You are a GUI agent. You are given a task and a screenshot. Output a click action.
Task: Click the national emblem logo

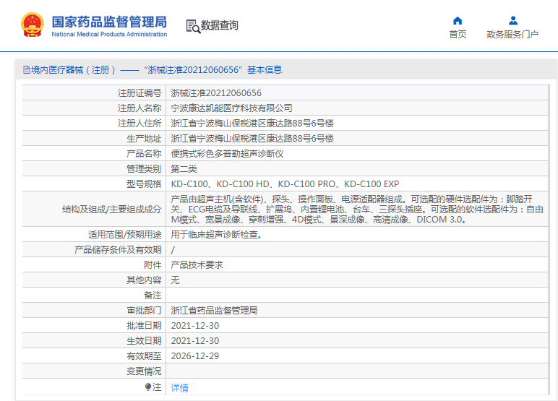coord(33,25)
